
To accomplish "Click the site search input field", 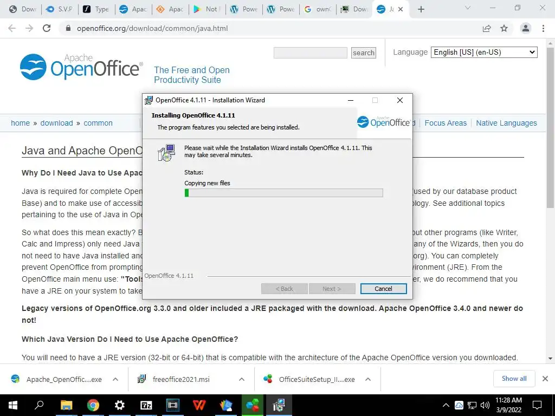I will tap(310, 53).
